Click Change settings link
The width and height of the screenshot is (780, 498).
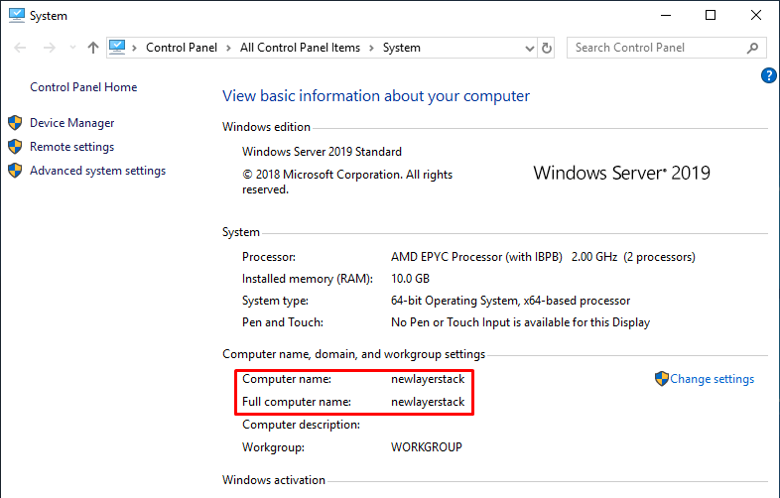[x=712, y=379]
